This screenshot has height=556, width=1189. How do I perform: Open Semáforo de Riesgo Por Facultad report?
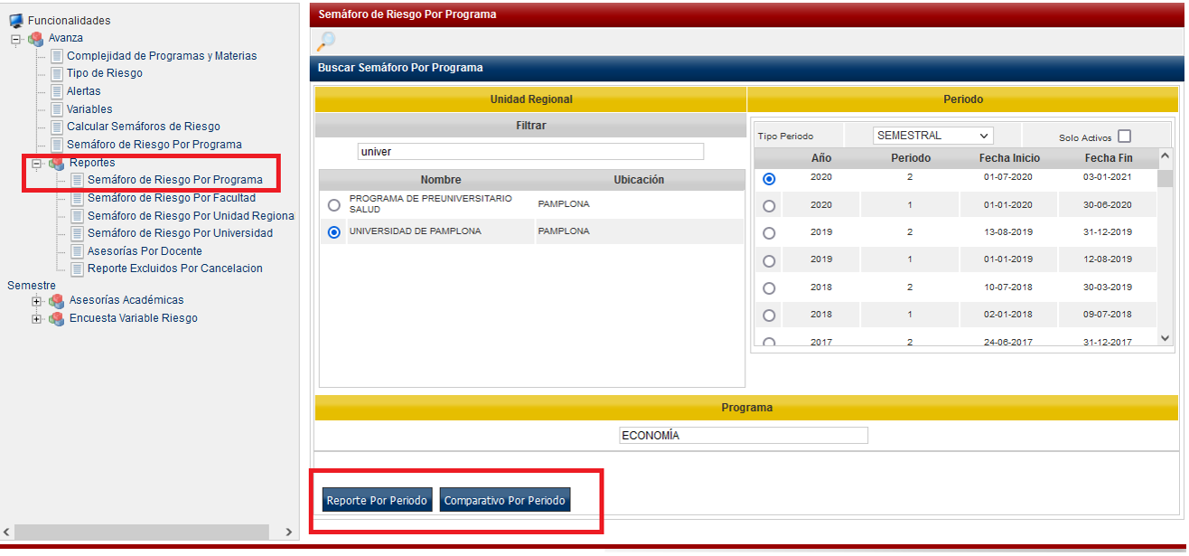click(171, 198)
